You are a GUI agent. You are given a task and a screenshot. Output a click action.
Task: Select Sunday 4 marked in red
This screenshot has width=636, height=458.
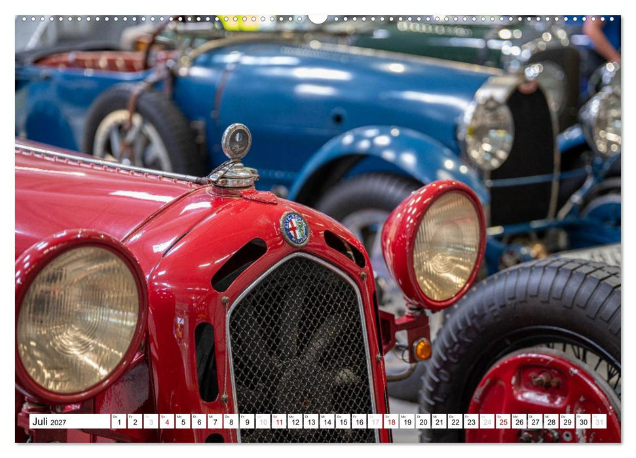tap(166, 421)
